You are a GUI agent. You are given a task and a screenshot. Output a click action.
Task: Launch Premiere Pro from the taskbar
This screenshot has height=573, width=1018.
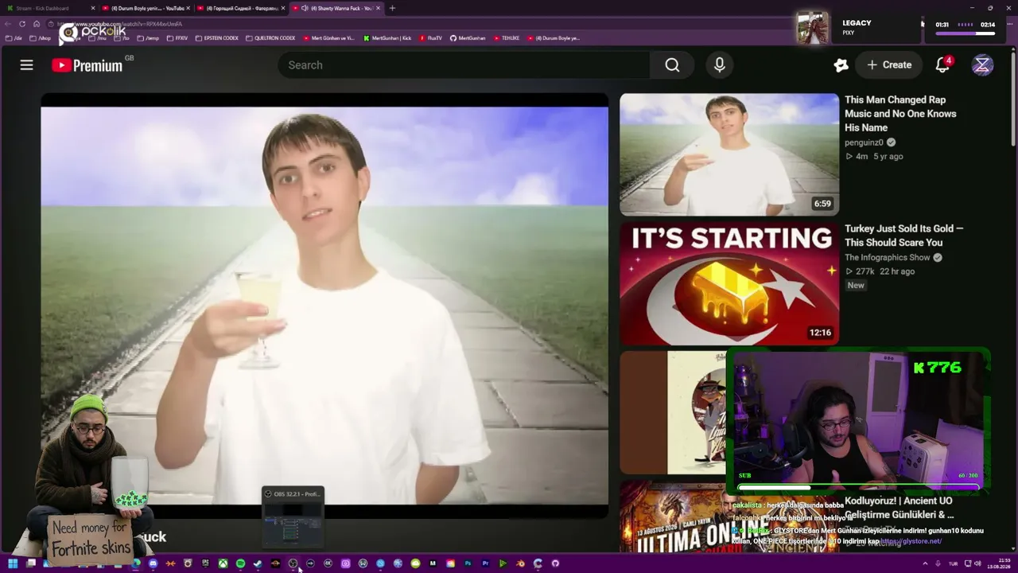485,563
